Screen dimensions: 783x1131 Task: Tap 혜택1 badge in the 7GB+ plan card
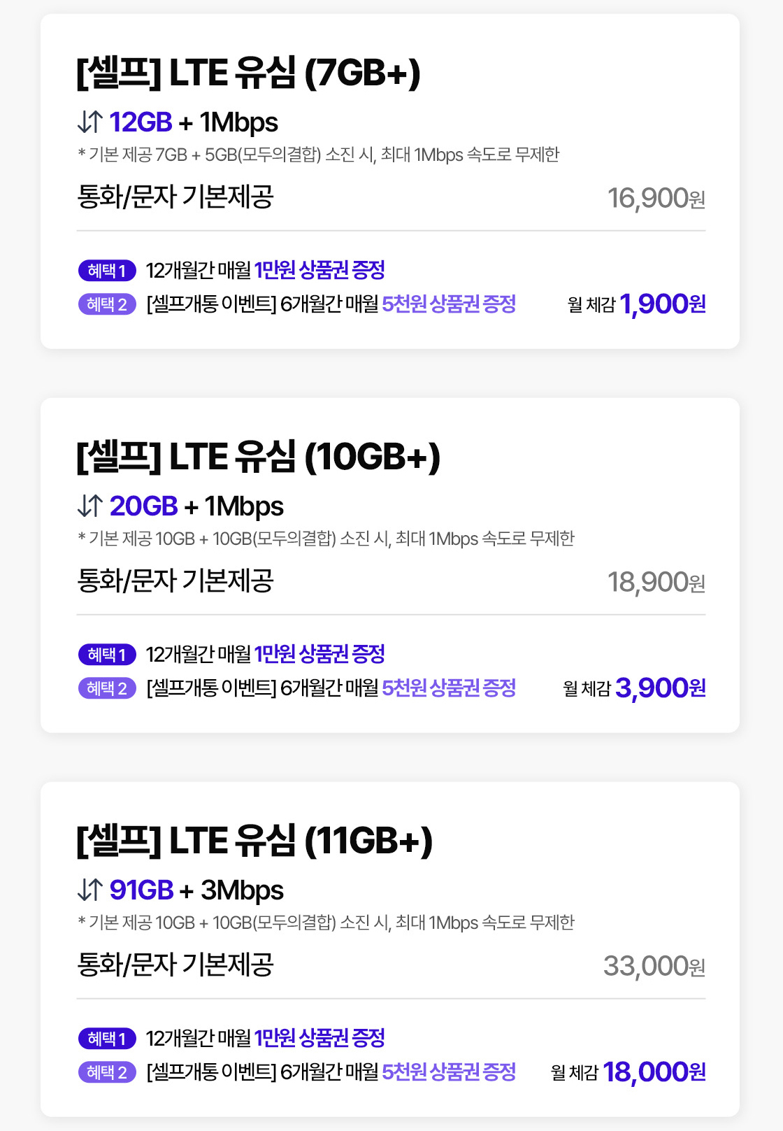(x=107, y=270)
